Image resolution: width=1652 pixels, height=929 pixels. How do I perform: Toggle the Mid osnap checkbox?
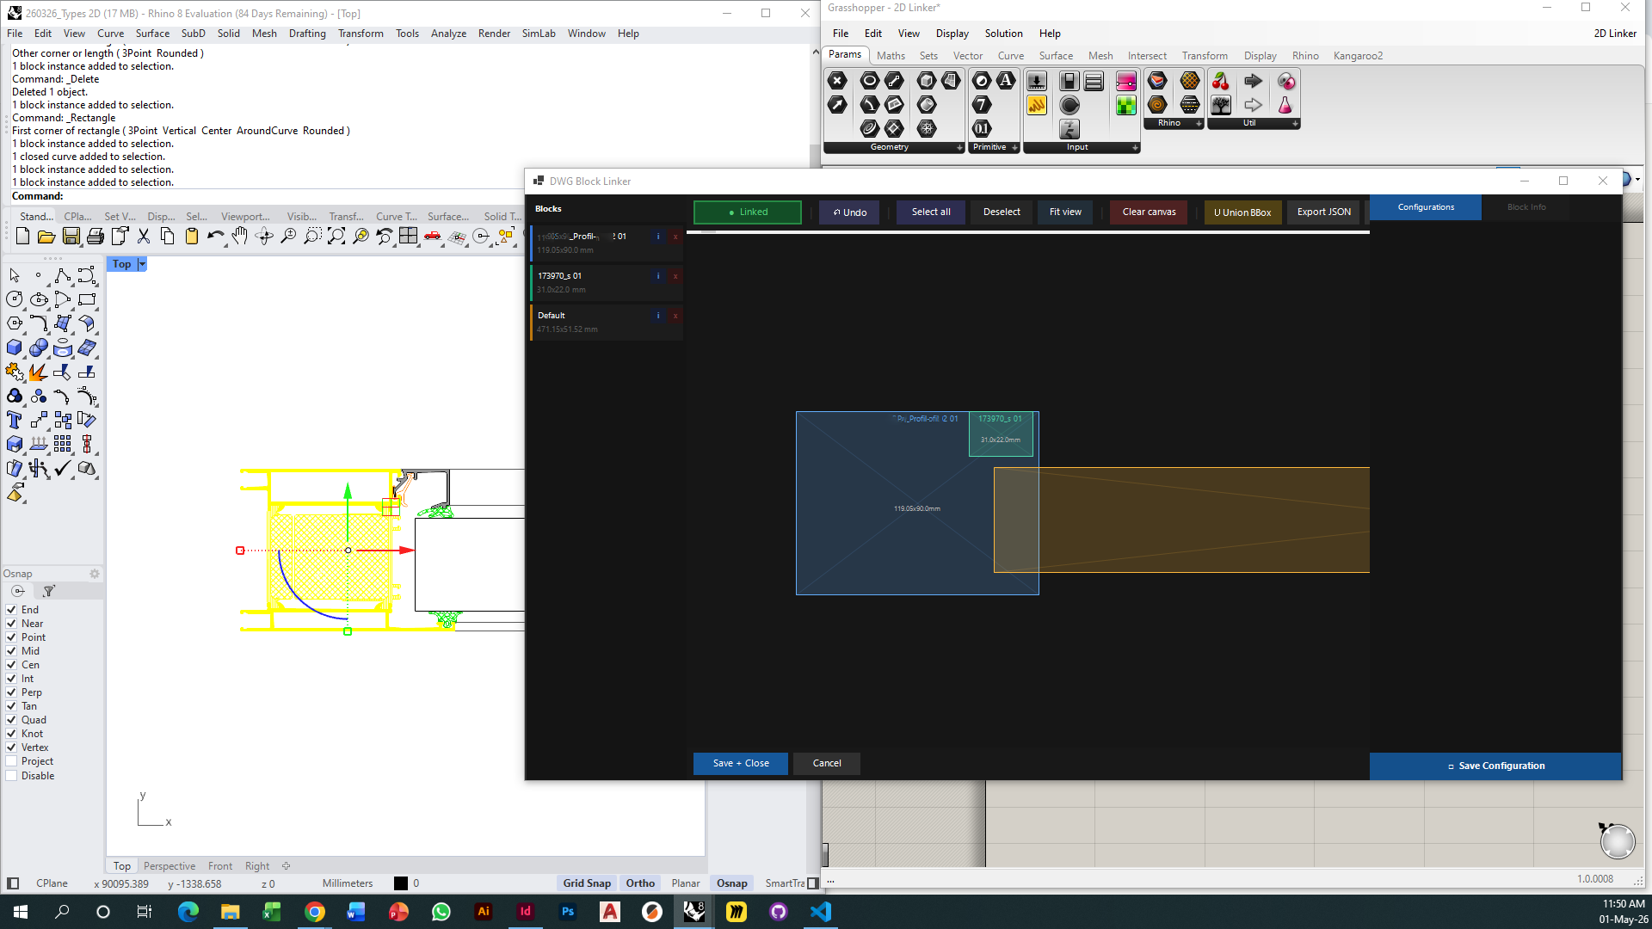pyautogui.click(x=11, y=651)
